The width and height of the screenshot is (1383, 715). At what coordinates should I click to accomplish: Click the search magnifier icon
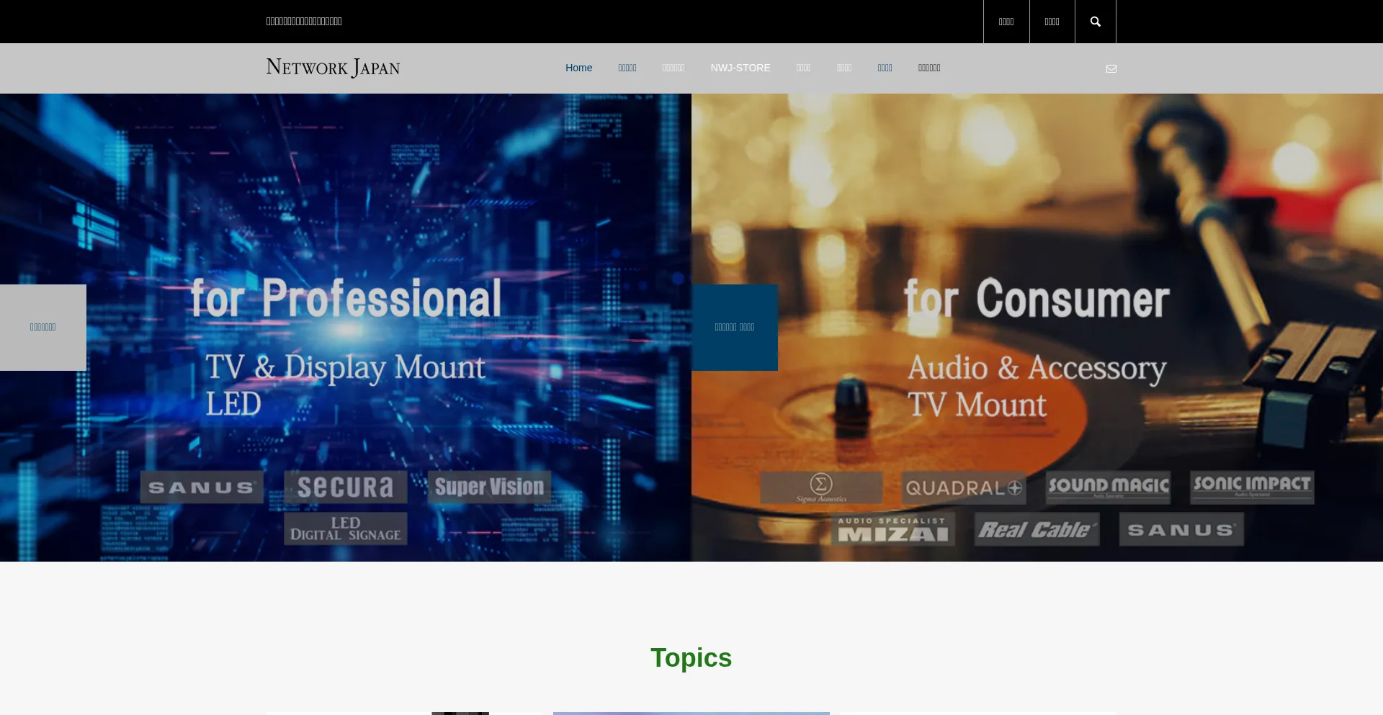(x=1095, y=21)
